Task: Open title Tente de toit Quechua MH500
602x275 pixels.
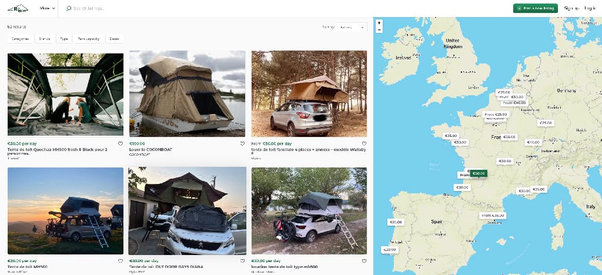Action: (x=58, y=151)
